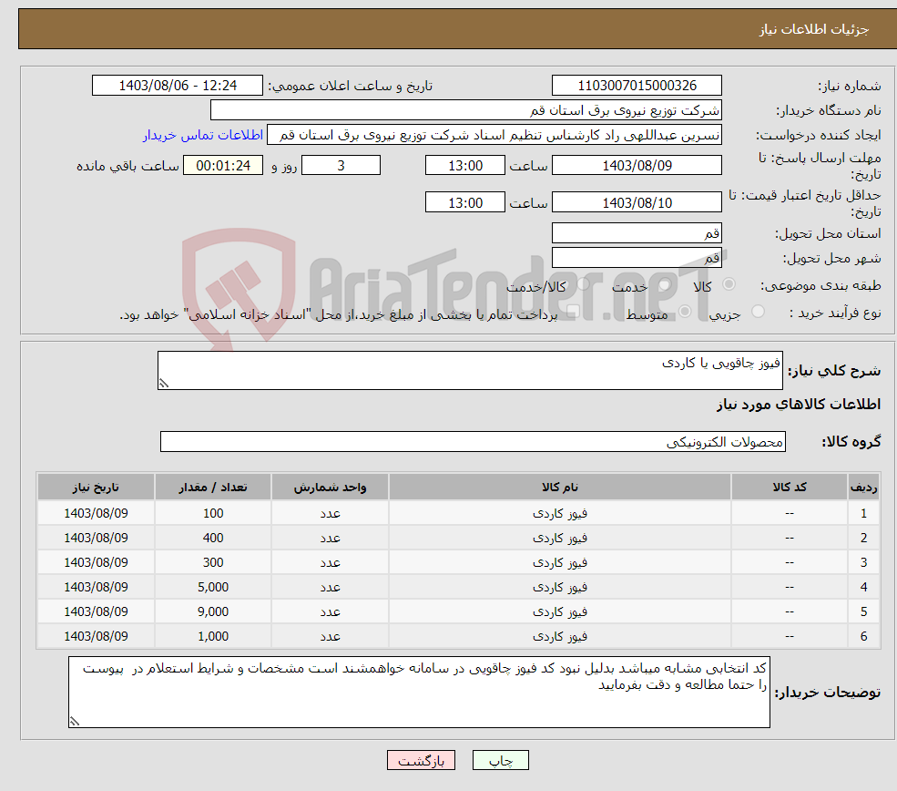Click the remaining days field showing 3
Screen dimensions: 897x791
[x=341, y=166]
